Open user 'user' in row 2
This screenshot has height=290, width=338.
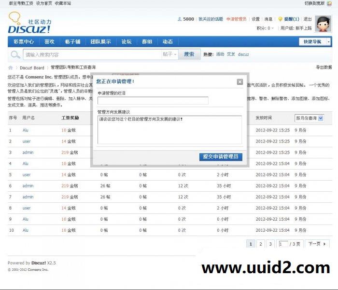[27, 141]
